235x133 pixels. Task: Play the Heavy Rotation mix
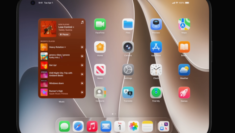[82, 47]
